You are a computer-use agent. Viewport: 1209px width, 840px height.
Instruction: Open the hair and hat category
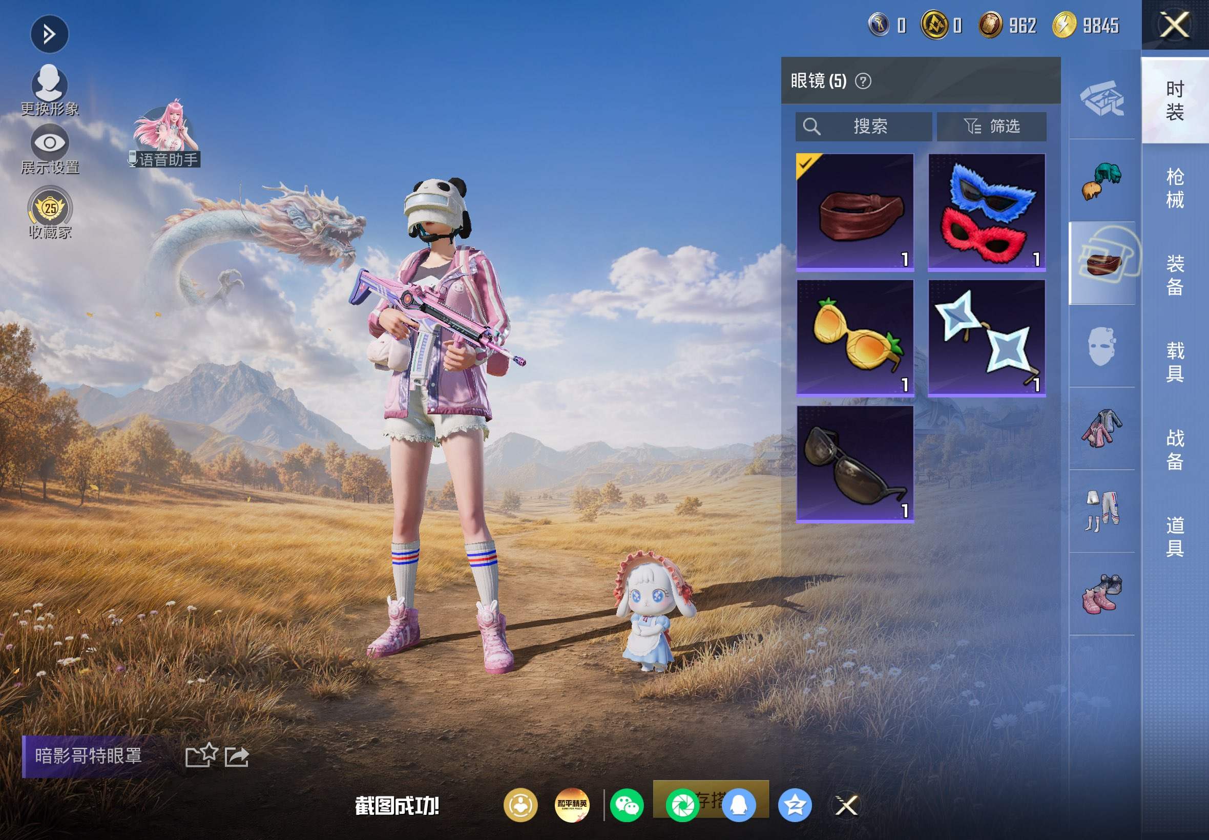click(x=1101, y=181)
